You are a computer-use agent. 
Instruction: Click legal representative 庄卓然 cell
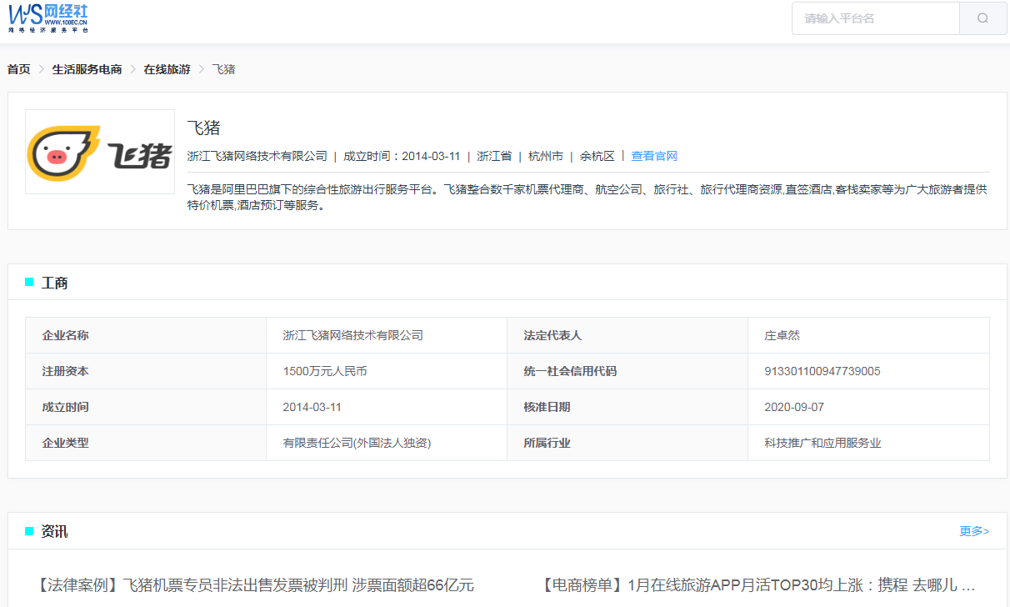[782, 335]
